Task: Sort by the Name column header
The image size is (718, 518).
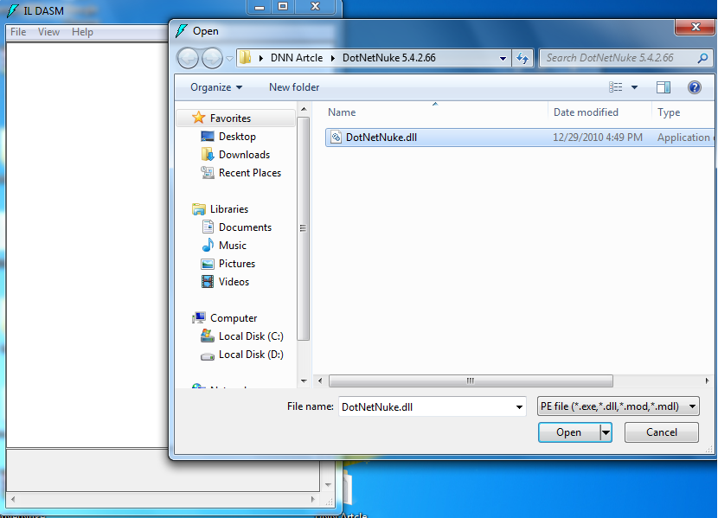Action: coord(342,112)
